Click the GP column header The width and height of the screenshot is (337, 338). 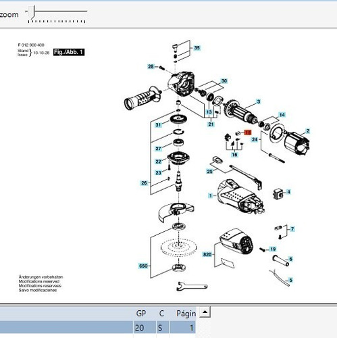click(141, 314)
